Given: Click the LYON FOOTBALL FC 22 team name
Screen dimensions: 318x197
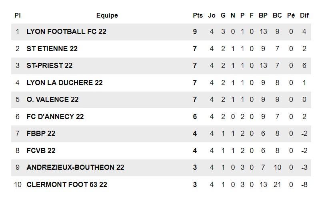Looking at the screenshot, I should 66,32.
